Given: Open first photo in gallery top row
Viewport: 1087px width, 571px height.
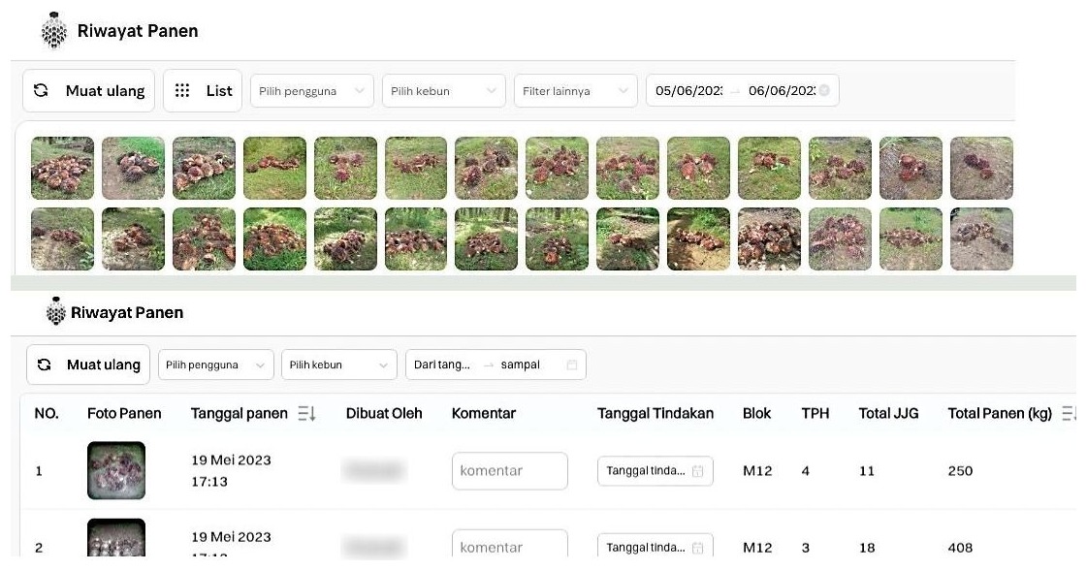Looking at the screenshot, I should 62,169.
